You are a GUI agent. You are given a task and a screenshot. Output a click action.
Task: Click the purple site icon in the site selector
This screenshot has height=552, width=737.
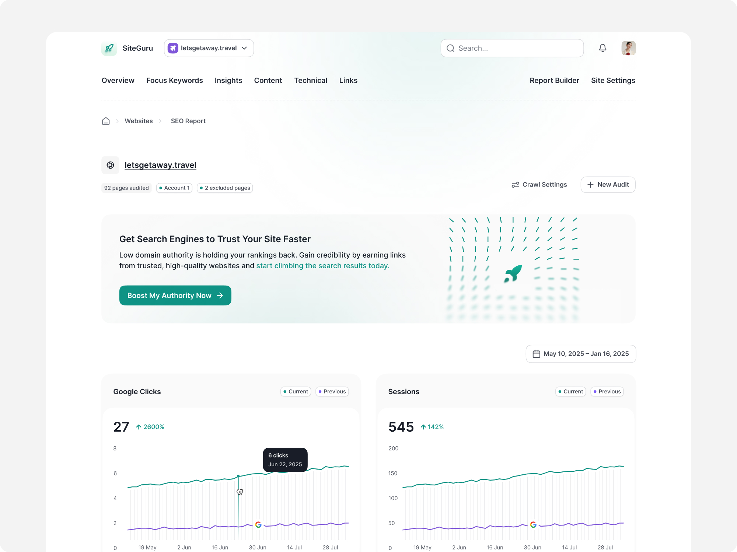click(x=173, y=48)
